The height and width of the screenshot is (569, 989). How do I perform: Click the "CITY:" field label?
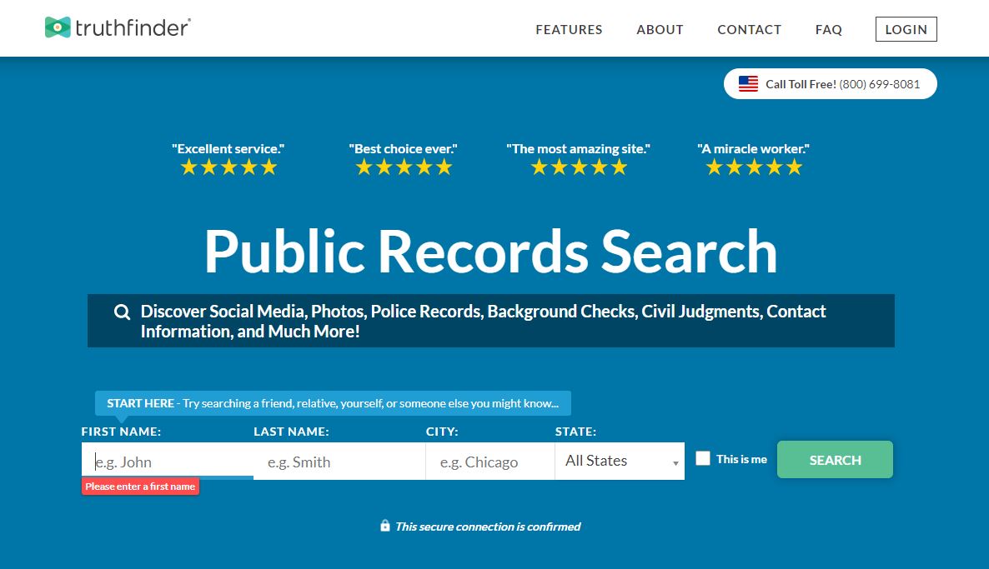coord(442,432)
